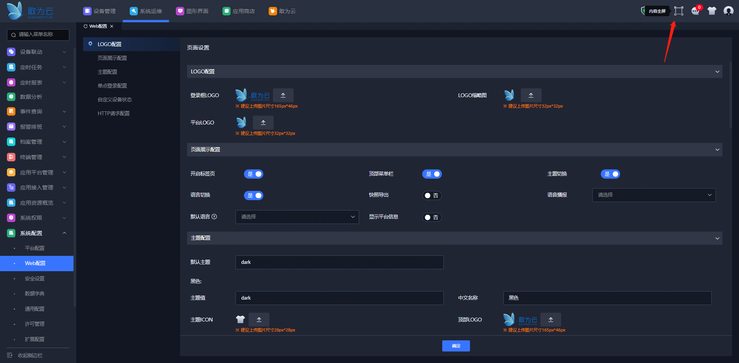The width and height of the screenshot is (739, 363).
Task: Switch to the Device Management top tab
Action: [100, 11]
